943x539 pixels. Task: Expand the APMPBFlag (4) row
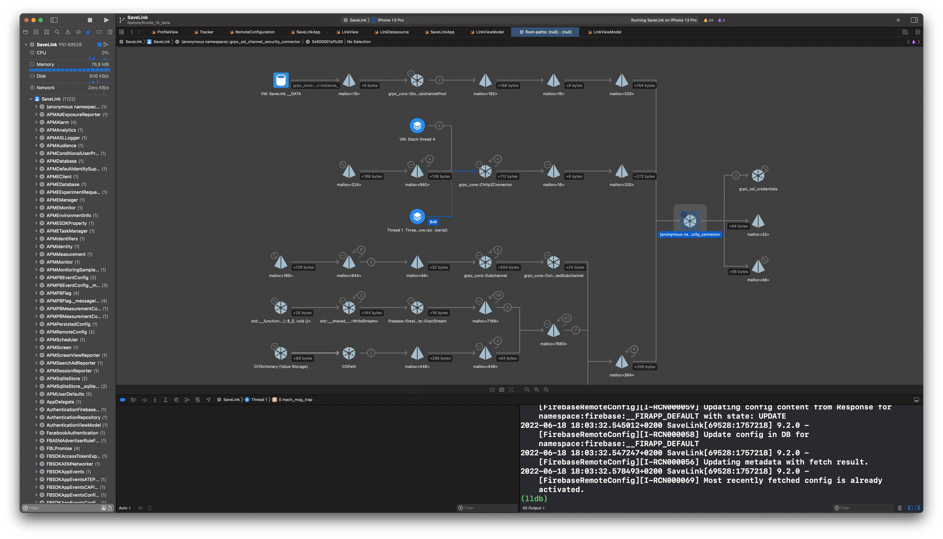36,293
